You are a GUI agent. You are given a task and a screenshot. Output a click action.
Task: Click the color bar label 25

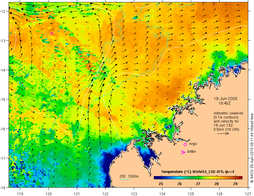click(161, 184)
